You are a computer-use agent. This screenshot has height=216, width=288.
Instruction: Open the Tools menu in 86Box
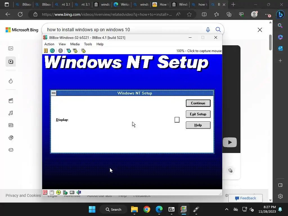tap(88, 44)
